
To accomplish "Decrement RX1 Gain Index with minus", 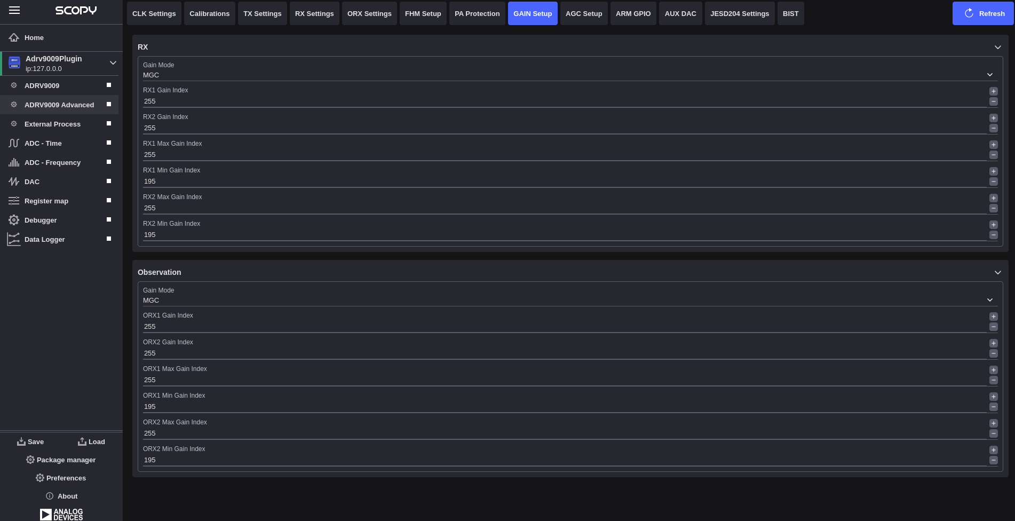I will (x=994, y=101).
